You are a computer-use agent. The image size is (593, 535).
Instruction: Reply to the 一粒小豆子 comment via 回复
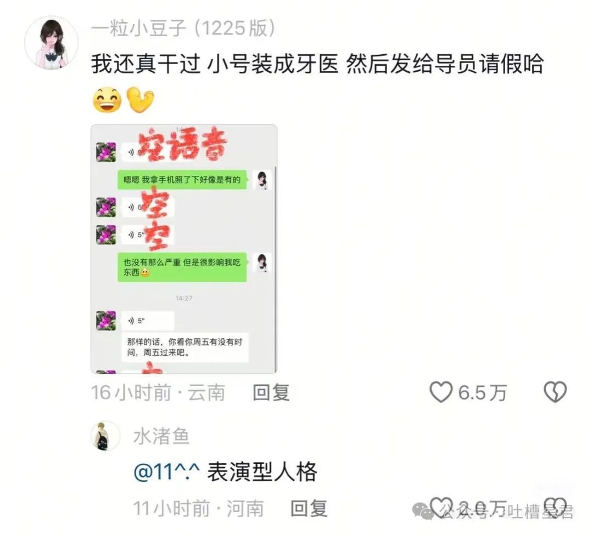coord(271,392)
